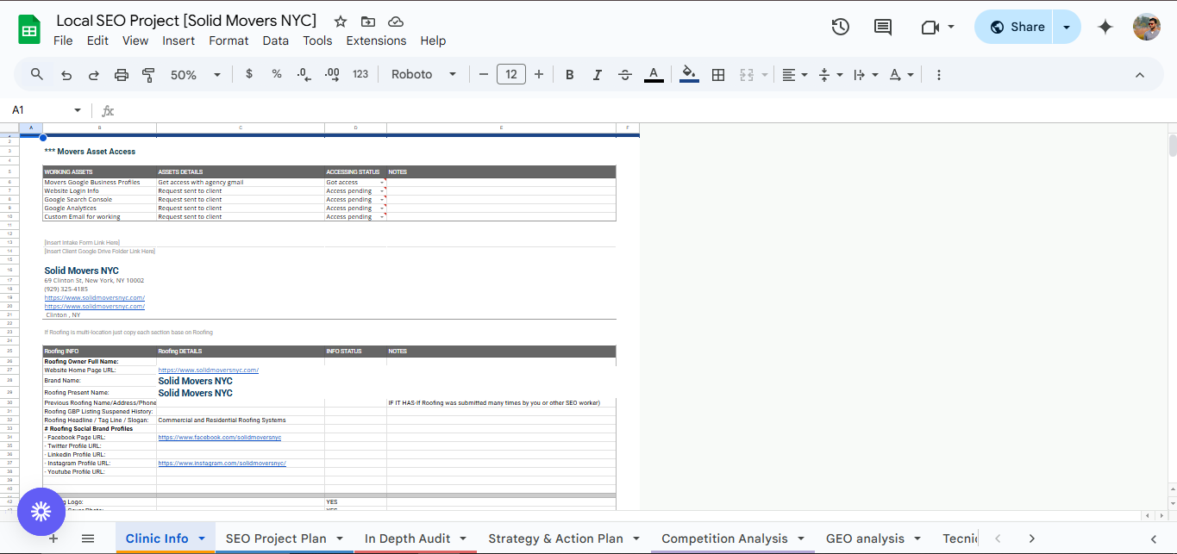Open the comment history icon
Screen dimensions: 1177x554
(x=882, y=27)
